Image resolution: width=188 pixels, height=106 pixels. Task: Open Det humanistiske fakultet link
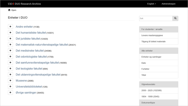pos(31,33)
